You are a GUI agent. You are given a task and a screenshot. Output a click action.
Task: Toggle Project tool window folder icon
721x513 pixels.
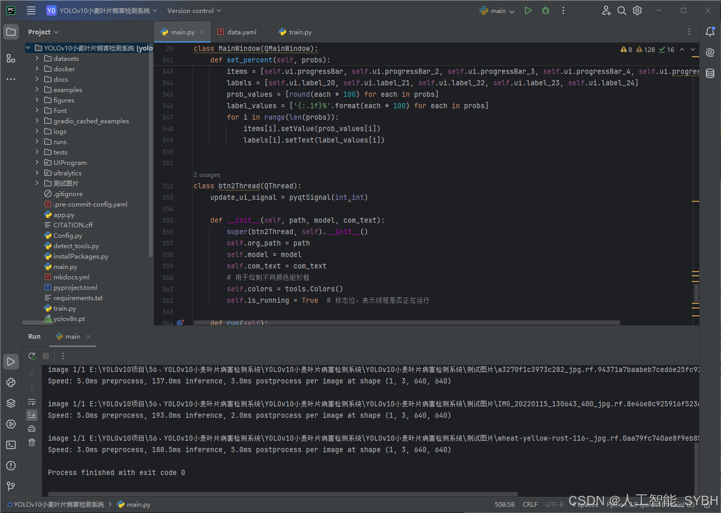coord(11,32)
